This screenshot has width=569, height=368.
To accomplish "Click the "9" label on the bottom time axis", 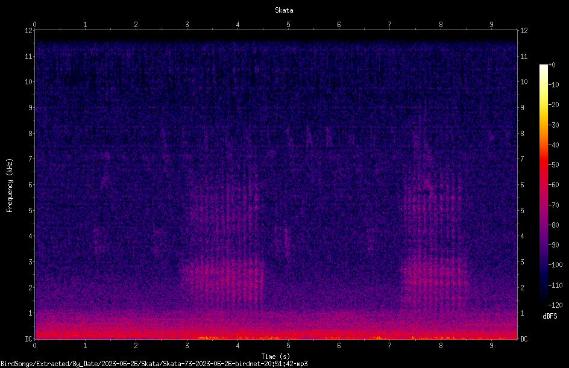I will coord(491,346).
